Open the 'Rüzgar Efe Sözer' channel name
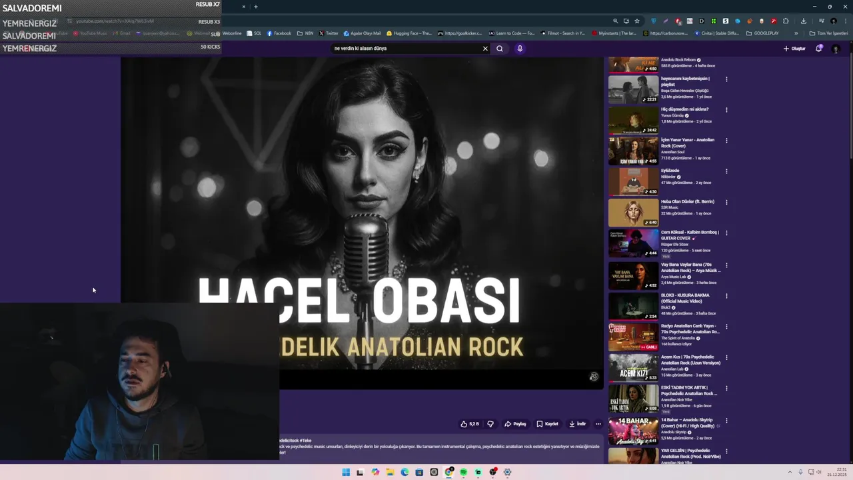853x480 pixels. [x=674, y=245]
